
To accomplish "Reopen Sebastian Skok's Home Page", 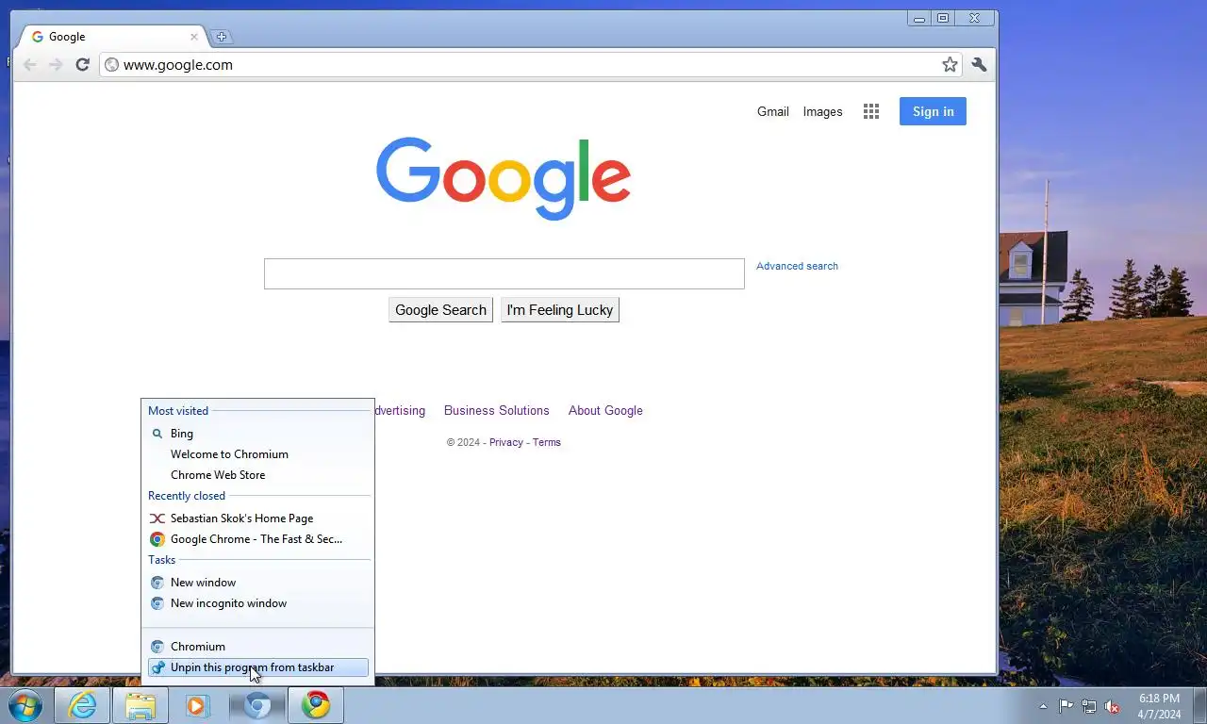I will coord(258,518).
